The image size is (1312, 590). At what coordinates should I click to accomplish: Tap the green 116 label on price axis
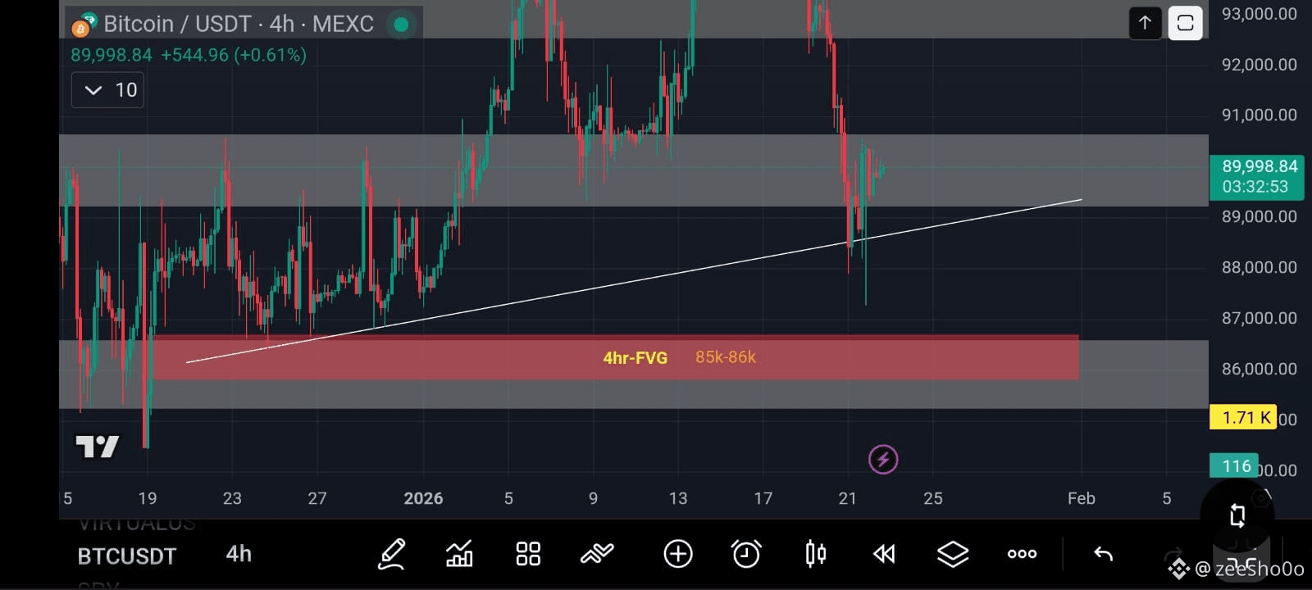[1234, 466]
